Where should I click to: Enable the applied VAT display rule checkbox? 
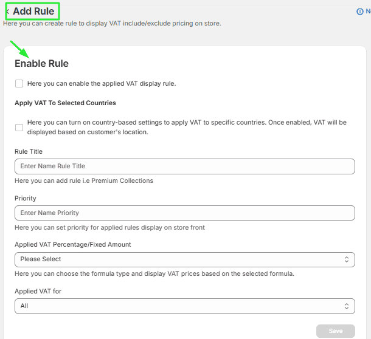point(19,83)
